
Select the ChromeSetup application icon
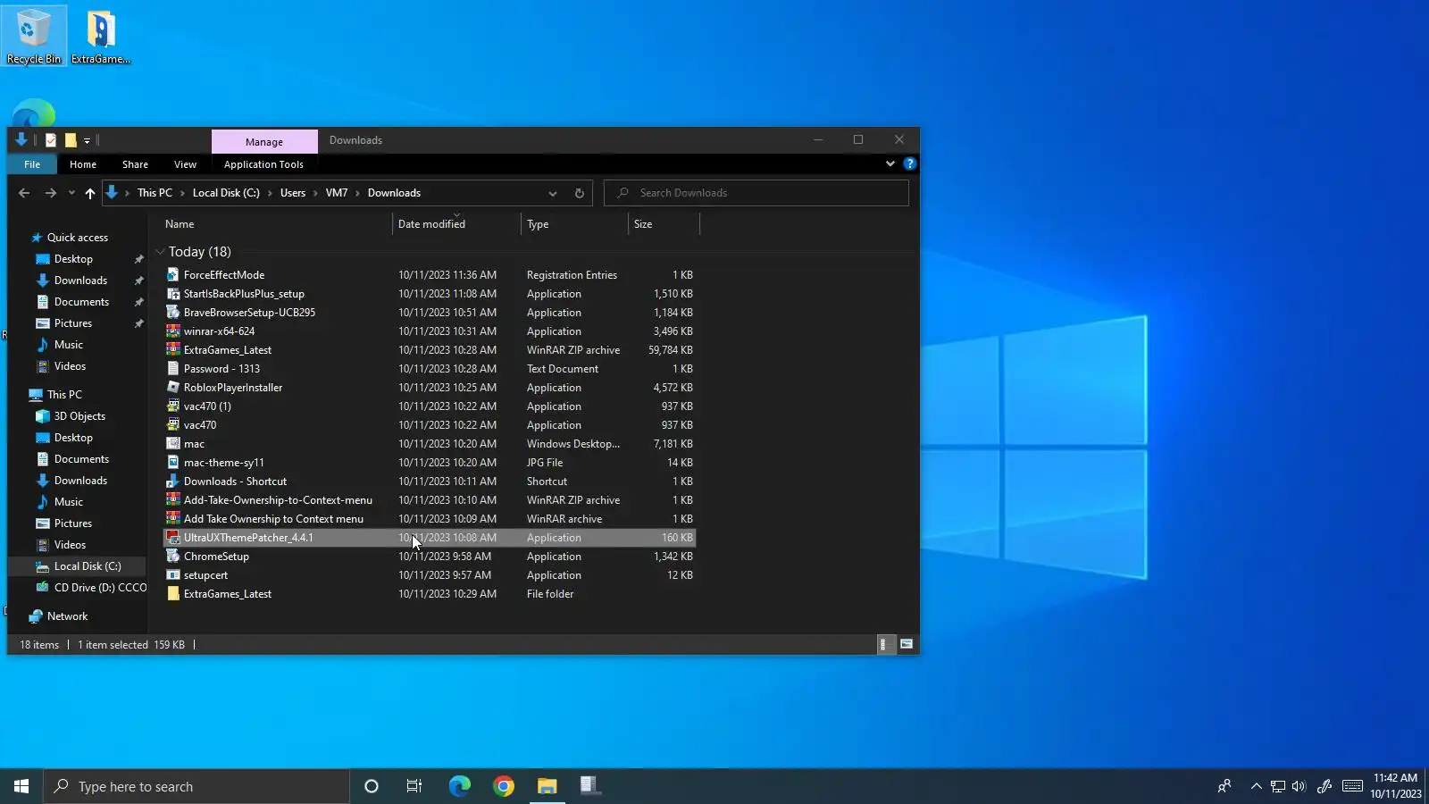tap(173, 557)
